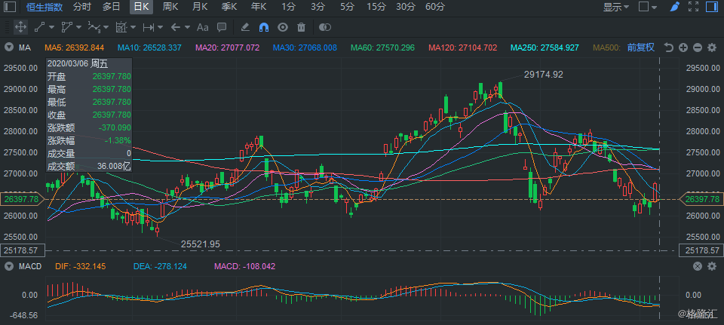The width and height of the screenshot is (724, 325).
Task: Click the 前复权 adjustment button
Action: pyautogui.click(x=641, y=48)
